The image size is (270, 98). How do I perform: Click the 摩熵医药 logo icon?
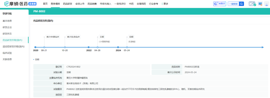point(7,3)
